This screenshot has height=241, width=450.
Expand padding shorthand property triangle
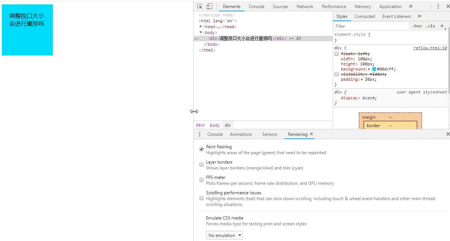point(362,79)
